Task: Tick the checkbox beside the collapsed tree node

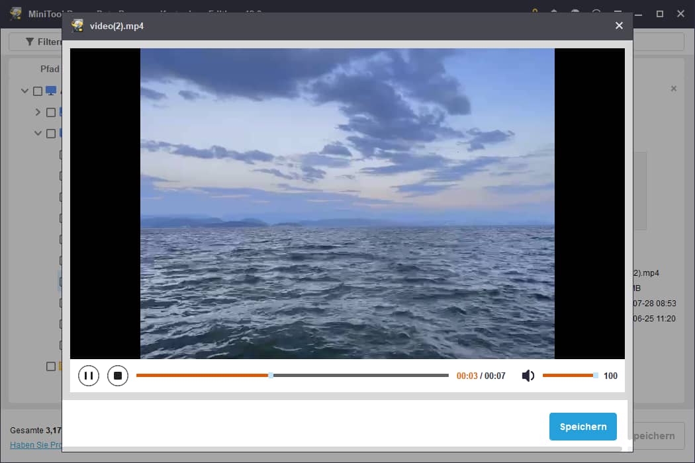Action: [x=51, y=112]
